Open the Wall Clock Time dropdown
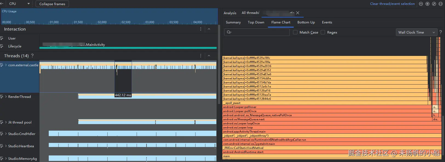The image size is (445, 162). 416,32
